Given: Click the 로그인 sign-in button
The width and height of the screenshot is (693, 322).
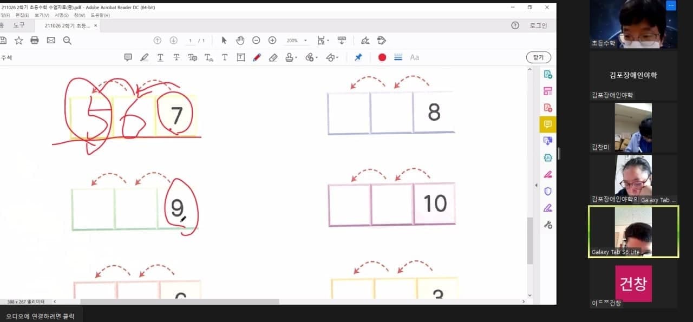Looking at the screenshot, I should (538, 25).
